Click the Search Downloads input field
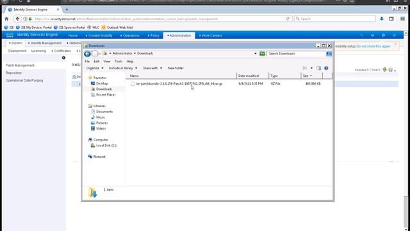Screen dimensions: 410x231 pos(296,53)
